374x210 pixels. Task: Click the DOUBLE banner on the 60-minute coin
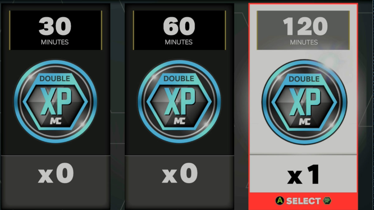coord(179,79)
